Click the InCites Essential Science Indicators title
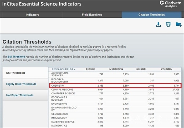This screenshot has height=128, width=184. point(42,4)
